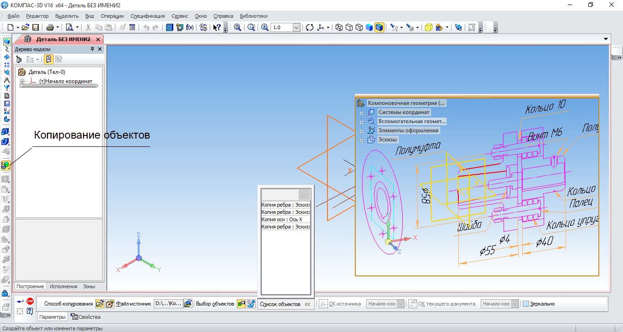Screen dimensions: 623x332
Task: Open the Variables f(x) icon
Action: pos(190,27)
